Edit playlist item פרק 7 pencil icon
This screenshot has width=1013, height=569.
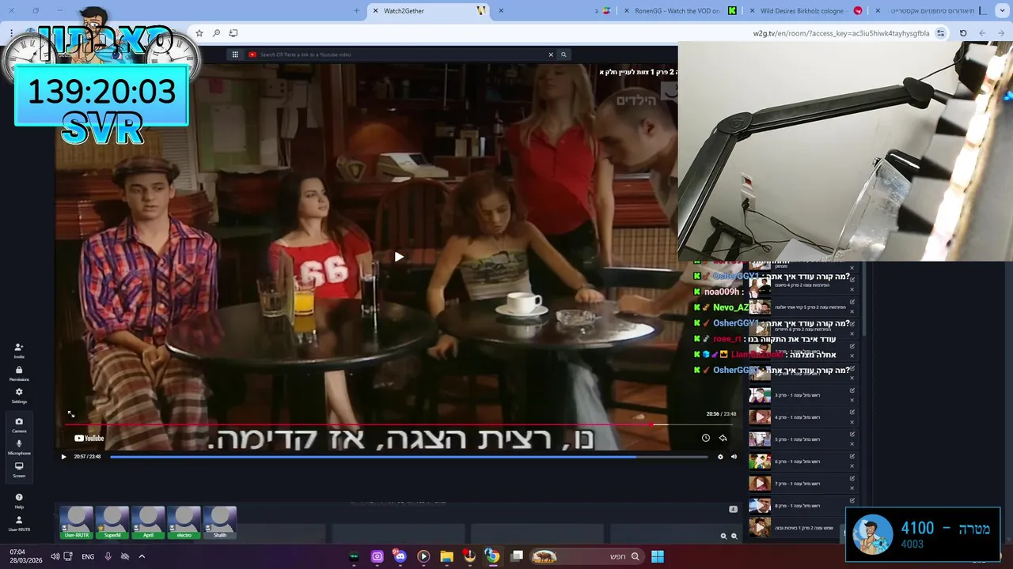(852, 479)
